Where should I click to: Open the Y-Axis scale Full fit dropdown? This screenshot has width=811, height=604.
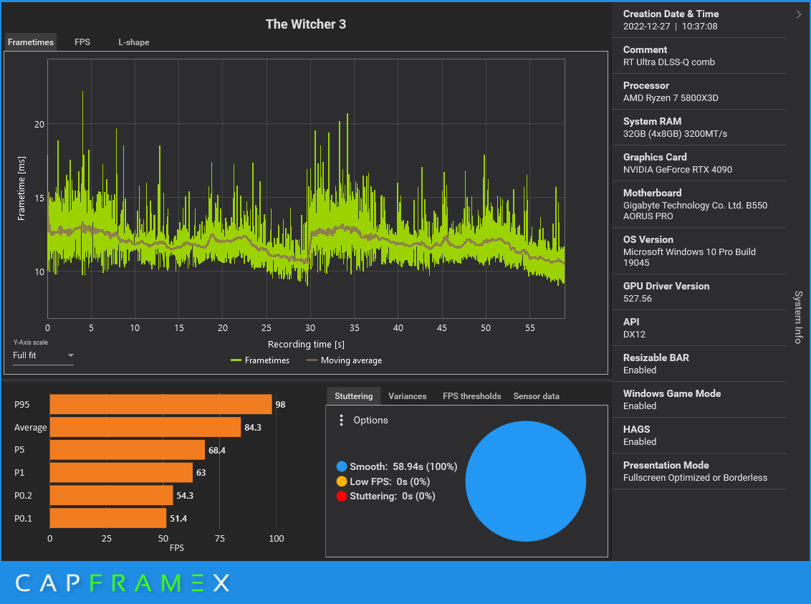coord(43,356)
